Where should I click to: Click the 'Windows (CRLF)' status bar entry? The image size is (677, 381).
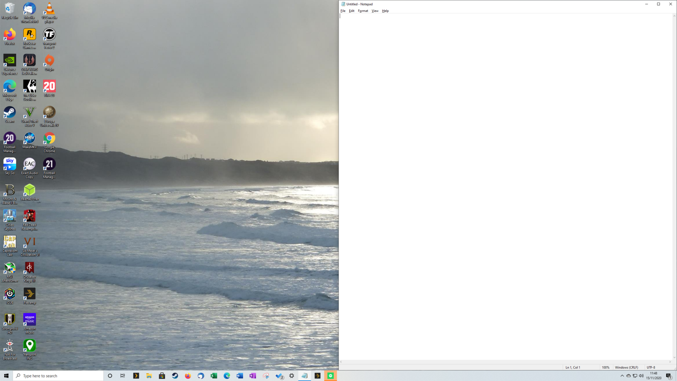click(626, 367)
